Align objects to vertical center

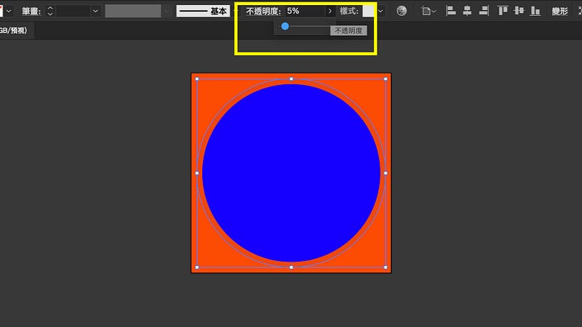pos(519,11)
